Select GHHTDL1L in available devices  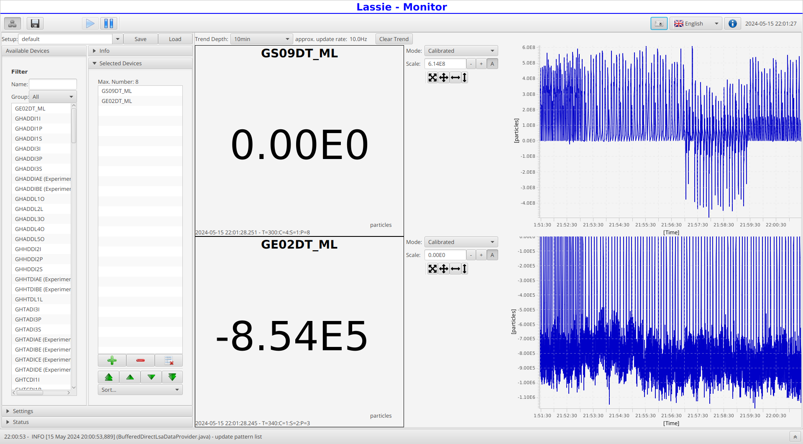41,299
